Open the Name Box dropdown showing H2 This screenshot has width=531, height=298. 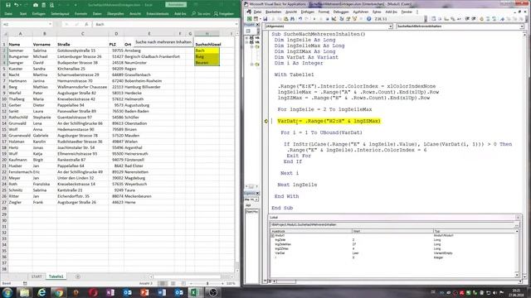(x=50, y=24)
